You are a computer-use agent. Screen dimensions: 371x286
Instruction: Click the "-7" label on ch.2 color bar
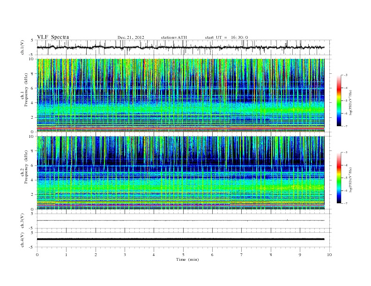(346, 203)
